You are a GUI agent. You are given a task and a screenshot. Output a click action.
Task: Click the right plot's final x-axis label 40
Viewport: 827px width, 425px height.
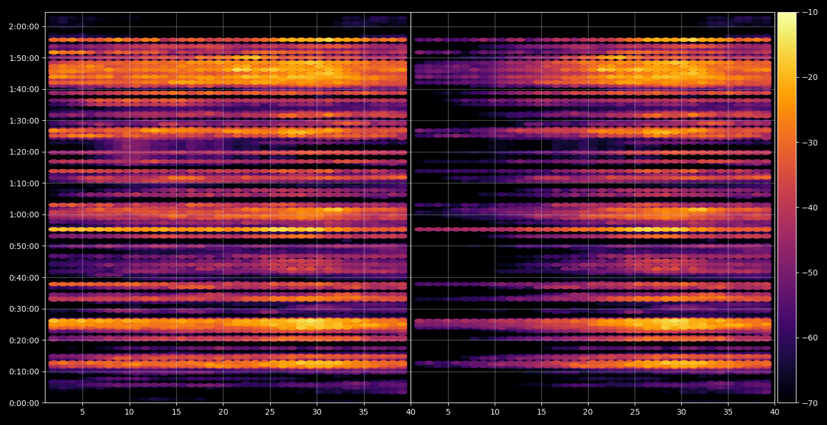[775, 412]
